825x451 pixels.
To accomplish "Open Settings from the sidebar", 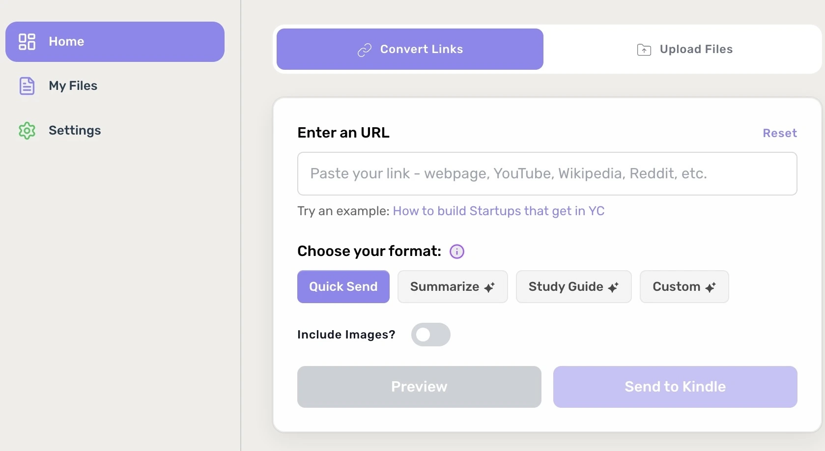I will pyautogui.click(x=75, y=131).
